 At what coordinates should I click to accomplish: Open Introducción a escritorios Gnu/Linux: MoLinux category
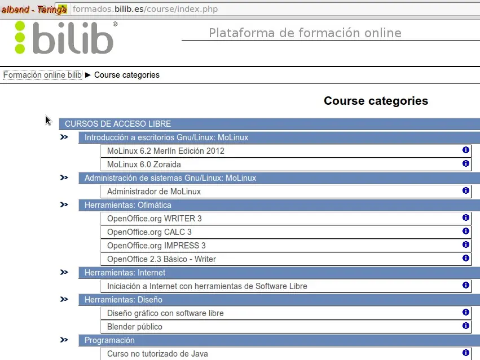166,137
